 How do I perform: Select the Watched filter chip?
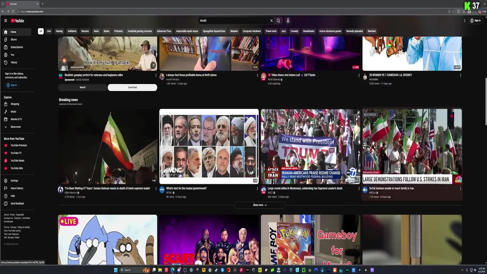click(x=372, y=31)
